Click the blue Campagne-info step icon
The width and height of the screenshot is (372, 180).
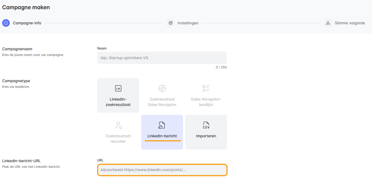click(6, 23)
